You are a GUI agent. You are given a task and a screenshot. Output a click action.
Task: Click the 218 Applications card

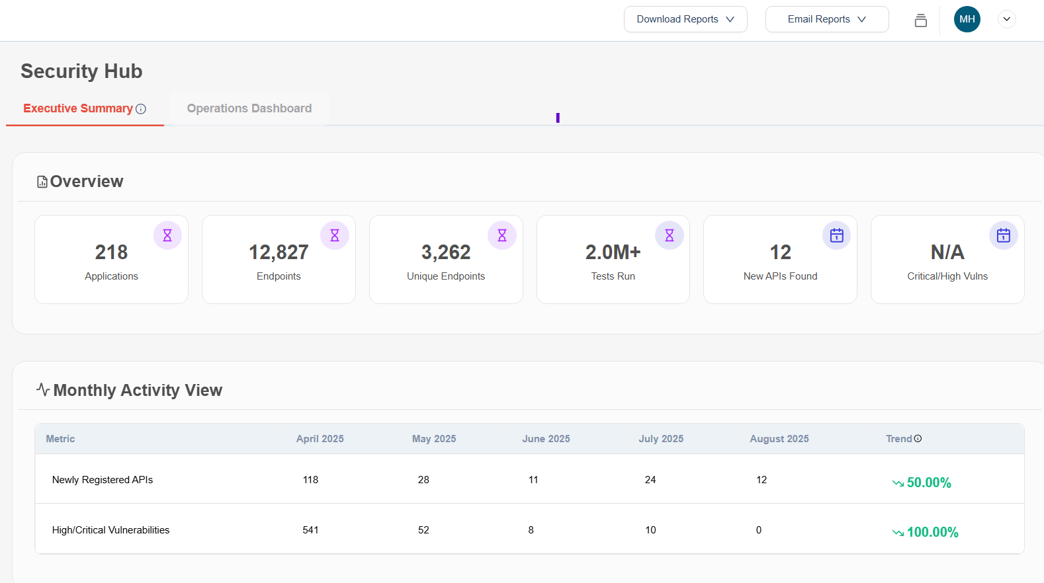coord(111,259)
